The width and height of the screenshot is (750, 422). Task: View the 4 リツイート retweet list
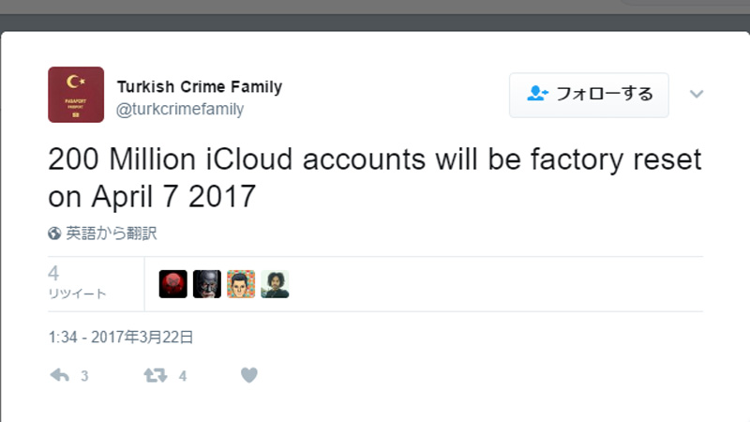pos(76,282)
